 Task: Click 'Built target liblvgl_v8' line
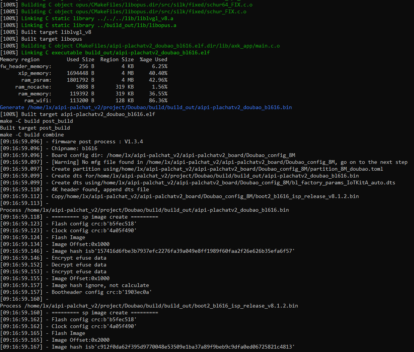(46, 32)
